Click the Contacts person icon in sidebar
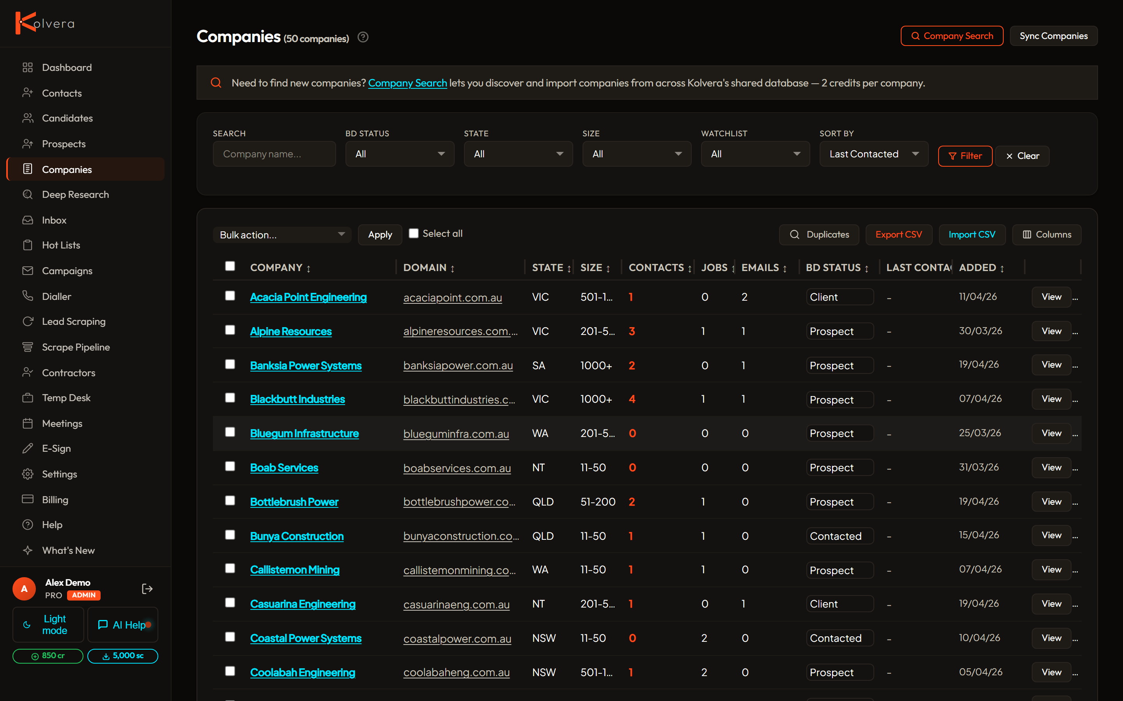This screenshot has width=1123, height=701. click(28, 93)
